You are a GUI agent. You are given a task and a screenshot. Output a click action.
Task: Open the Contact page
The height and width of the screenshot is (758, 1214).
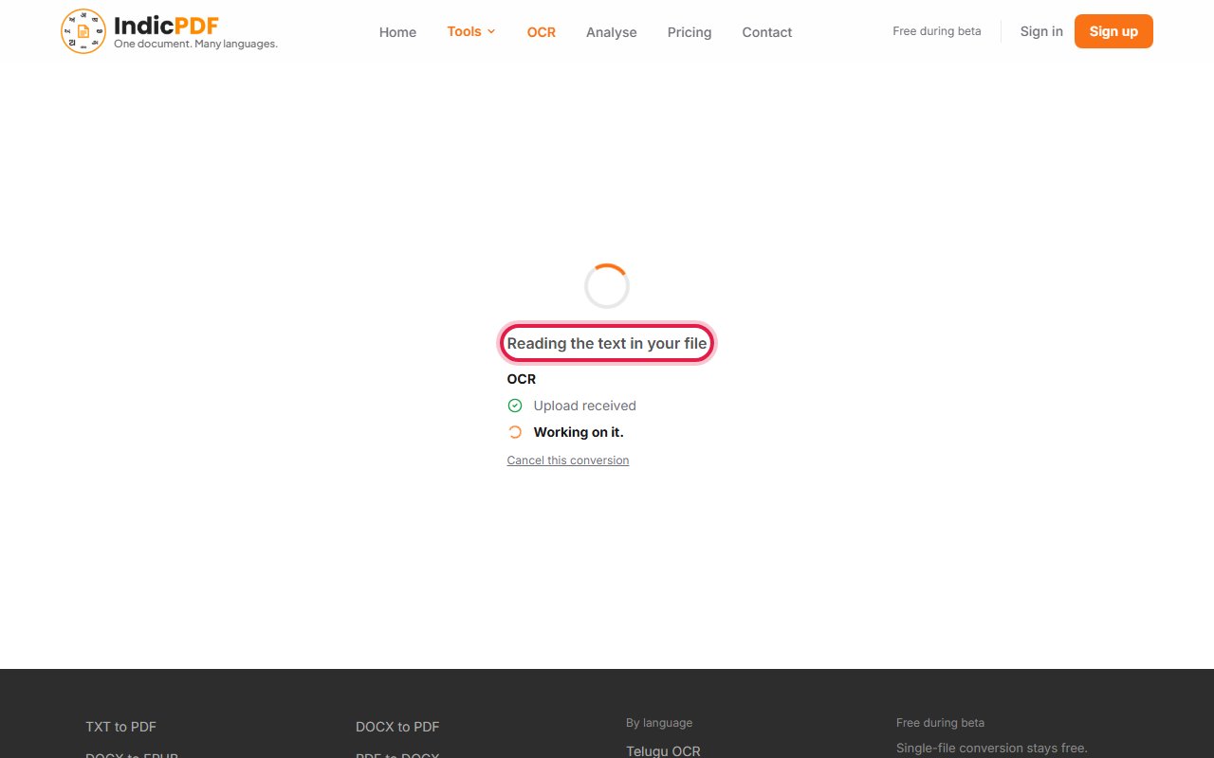(x=767, y=32)
